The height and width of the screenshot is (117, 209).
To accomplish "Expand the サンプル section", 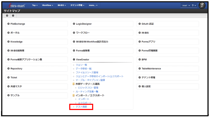I will [x=36, y=95].
